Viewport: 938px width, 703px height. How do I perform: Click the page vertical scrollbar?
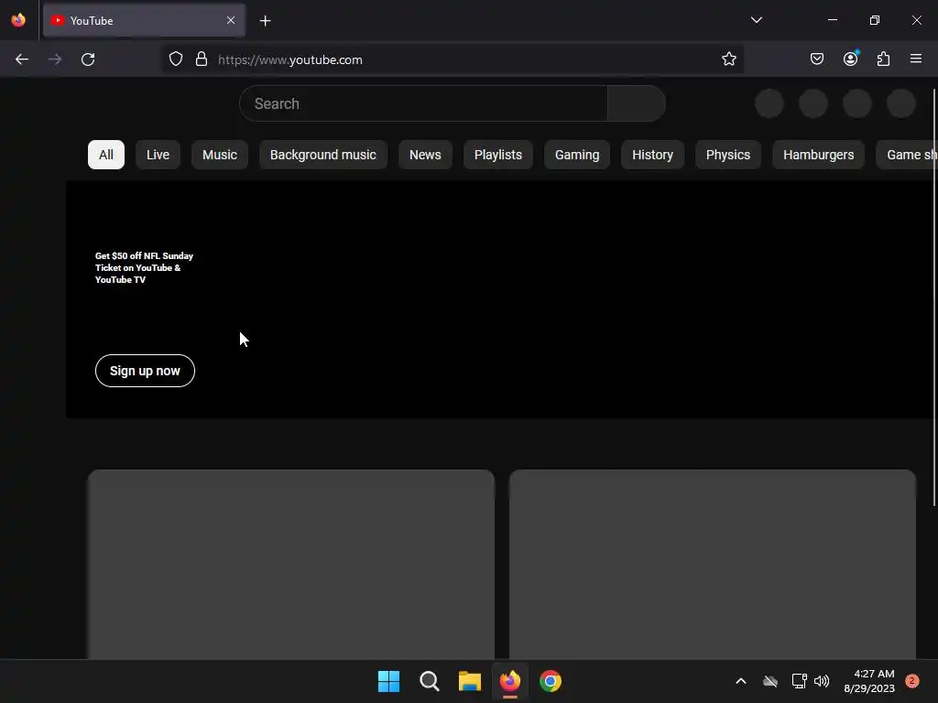[x=933, y=297]
